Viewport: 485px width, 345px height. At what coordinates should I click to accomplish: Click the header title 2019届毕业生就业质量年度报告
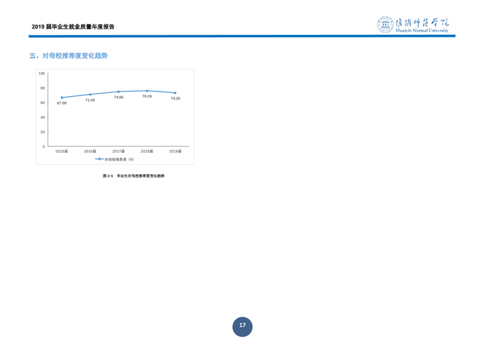73,26
